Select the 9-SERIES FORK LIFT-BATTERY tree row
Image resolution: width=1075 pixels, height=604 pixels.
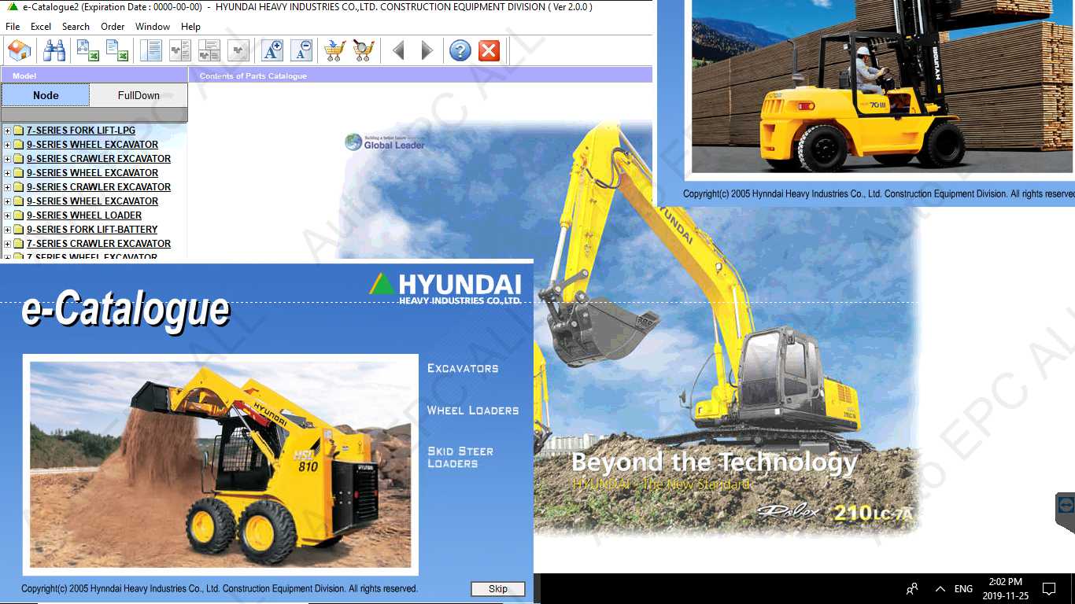(x=92, y=230)
